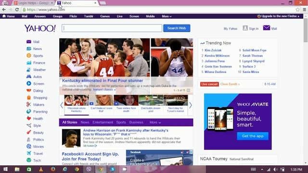Open the Finance chart icon
The height and width of the screenshot is (173, 308).
tap(29, 63)
